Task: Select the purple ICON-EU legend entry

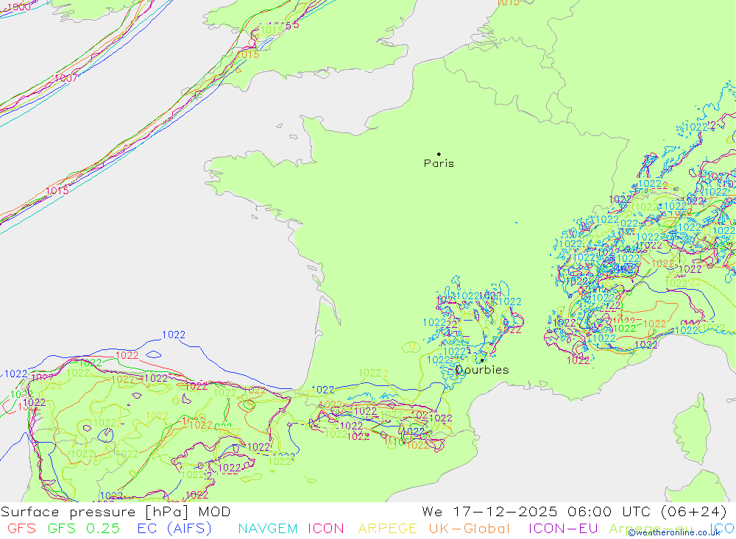Action: pos(563,529)
